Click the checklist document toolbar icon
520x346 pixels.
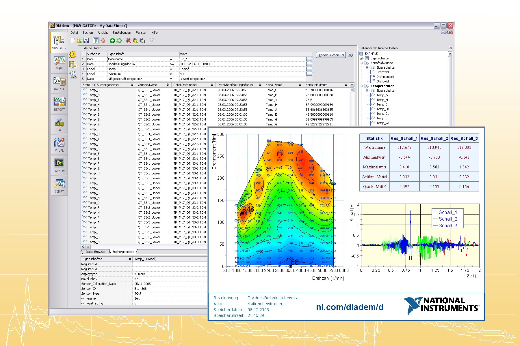(152, 41)
